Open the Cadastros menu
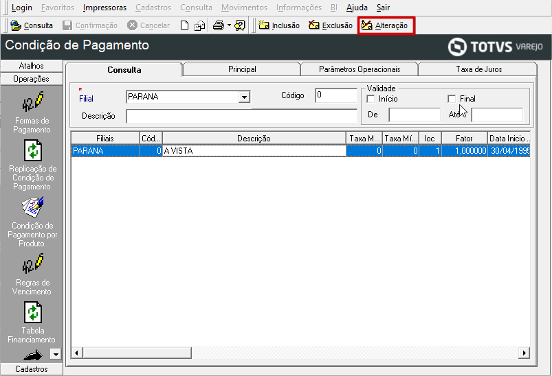 point(153,8)
